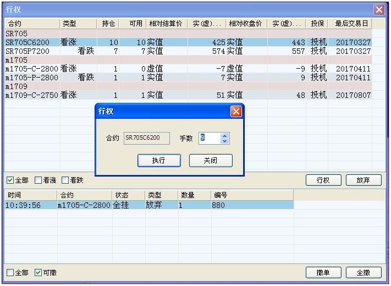The image size is (391, 286).
Task: Click the 放弃 button
Action: pyautogui.click(x=364, y=180)
